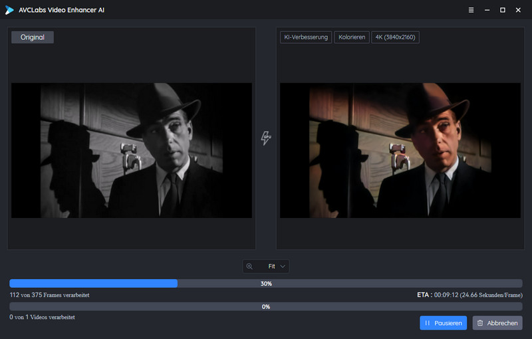Click the text '112 von 375 Frames verarbeitet'
This screenshot has height=339, width=532.
49,295
